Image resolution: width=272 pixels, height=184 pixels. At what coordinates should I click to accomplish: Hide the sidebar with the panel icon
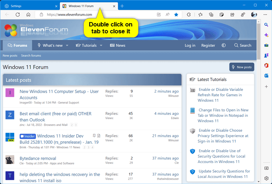(266, 168)
